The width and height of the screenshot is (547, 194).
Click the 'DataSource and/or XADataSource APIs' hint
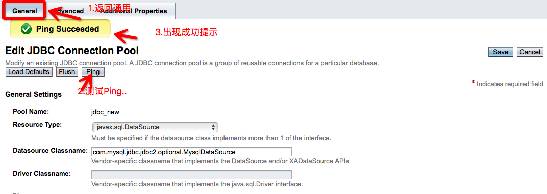[220, 161]
